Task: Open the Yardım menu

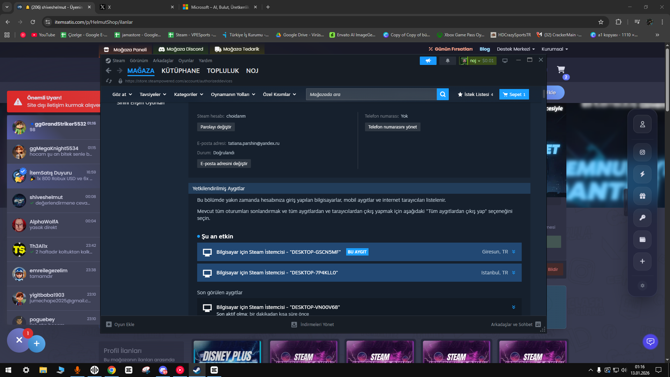Action: (205, 61)
